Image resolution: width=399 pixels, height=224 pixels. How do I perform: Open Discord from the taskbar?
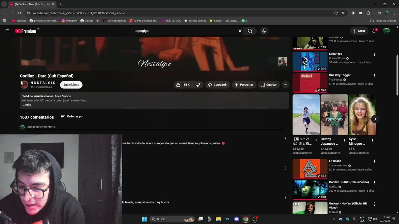[237, 219]
